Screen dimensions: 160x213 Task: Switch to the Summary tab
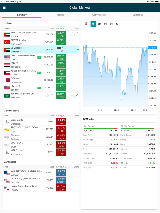(22, 15)
